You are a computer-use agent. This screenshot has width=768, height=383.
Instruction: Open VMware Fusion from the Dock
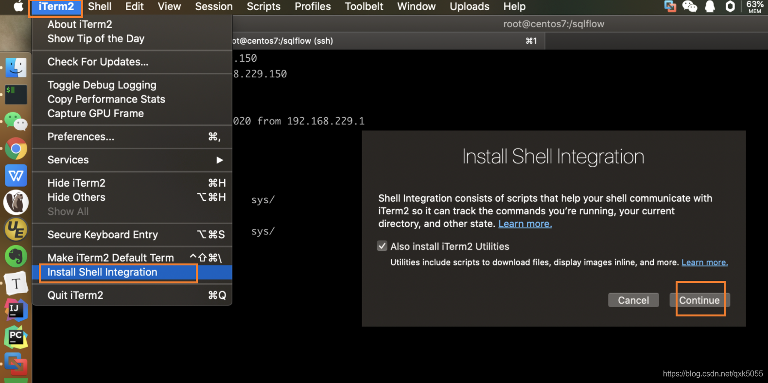pyautogui.click(x=16, y=364)
